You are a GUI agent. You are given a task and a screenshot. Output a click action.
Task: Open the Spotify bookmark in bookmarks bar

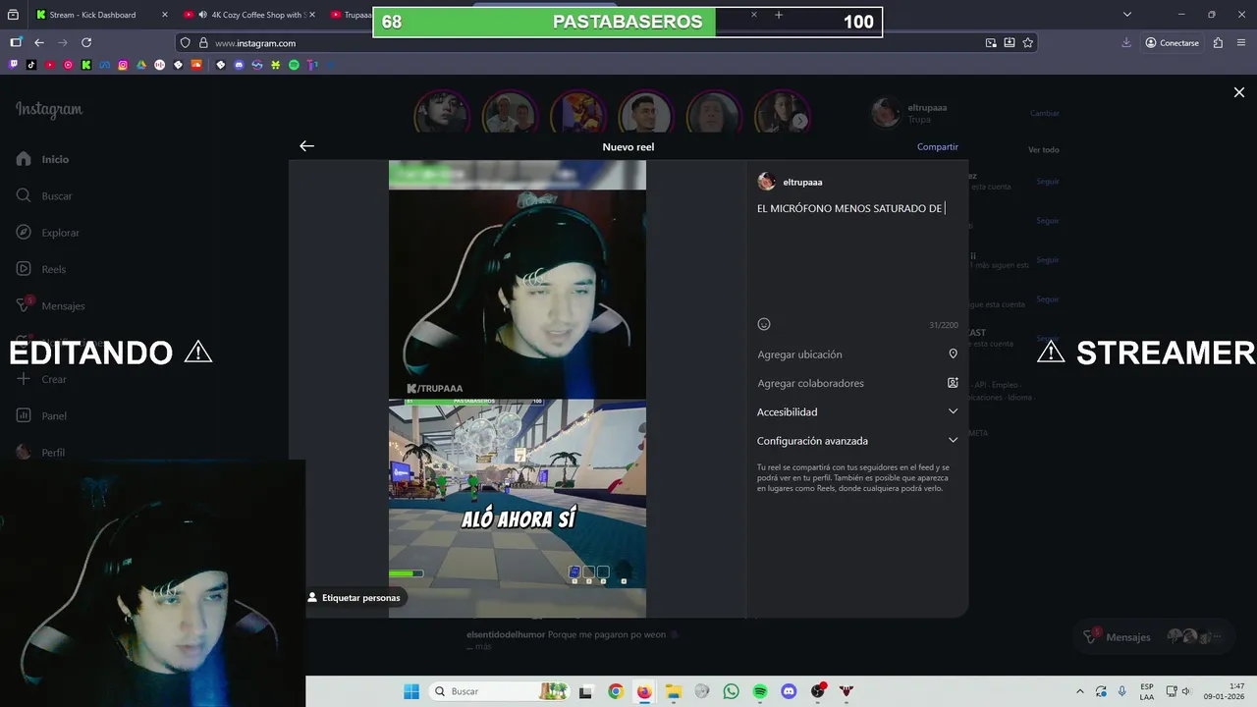pyautogui.click(x=294, y=65)
